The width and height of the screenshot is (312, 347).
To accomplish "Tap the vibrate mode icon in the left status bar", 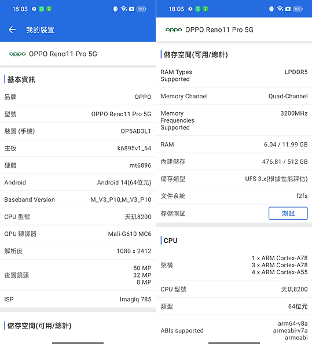I will click(x=115, y=9).
